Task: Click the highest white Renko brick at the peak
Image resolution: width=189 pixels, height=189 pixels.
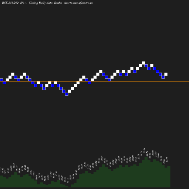Action: tap(143, 63)
